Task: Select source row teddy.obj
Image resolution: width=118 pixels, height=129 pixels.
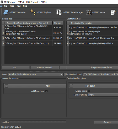Action: click(x=29, y=43)
